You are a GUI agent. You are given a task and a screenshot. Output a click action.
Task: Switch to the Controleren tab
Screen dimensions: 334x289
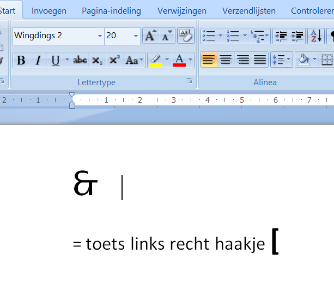point(312,11)
